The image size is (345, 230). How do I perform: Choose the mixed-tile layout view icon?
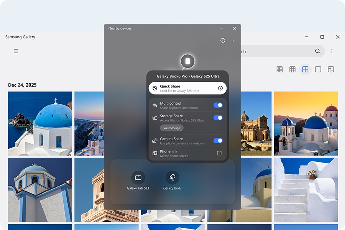[331, 69]
